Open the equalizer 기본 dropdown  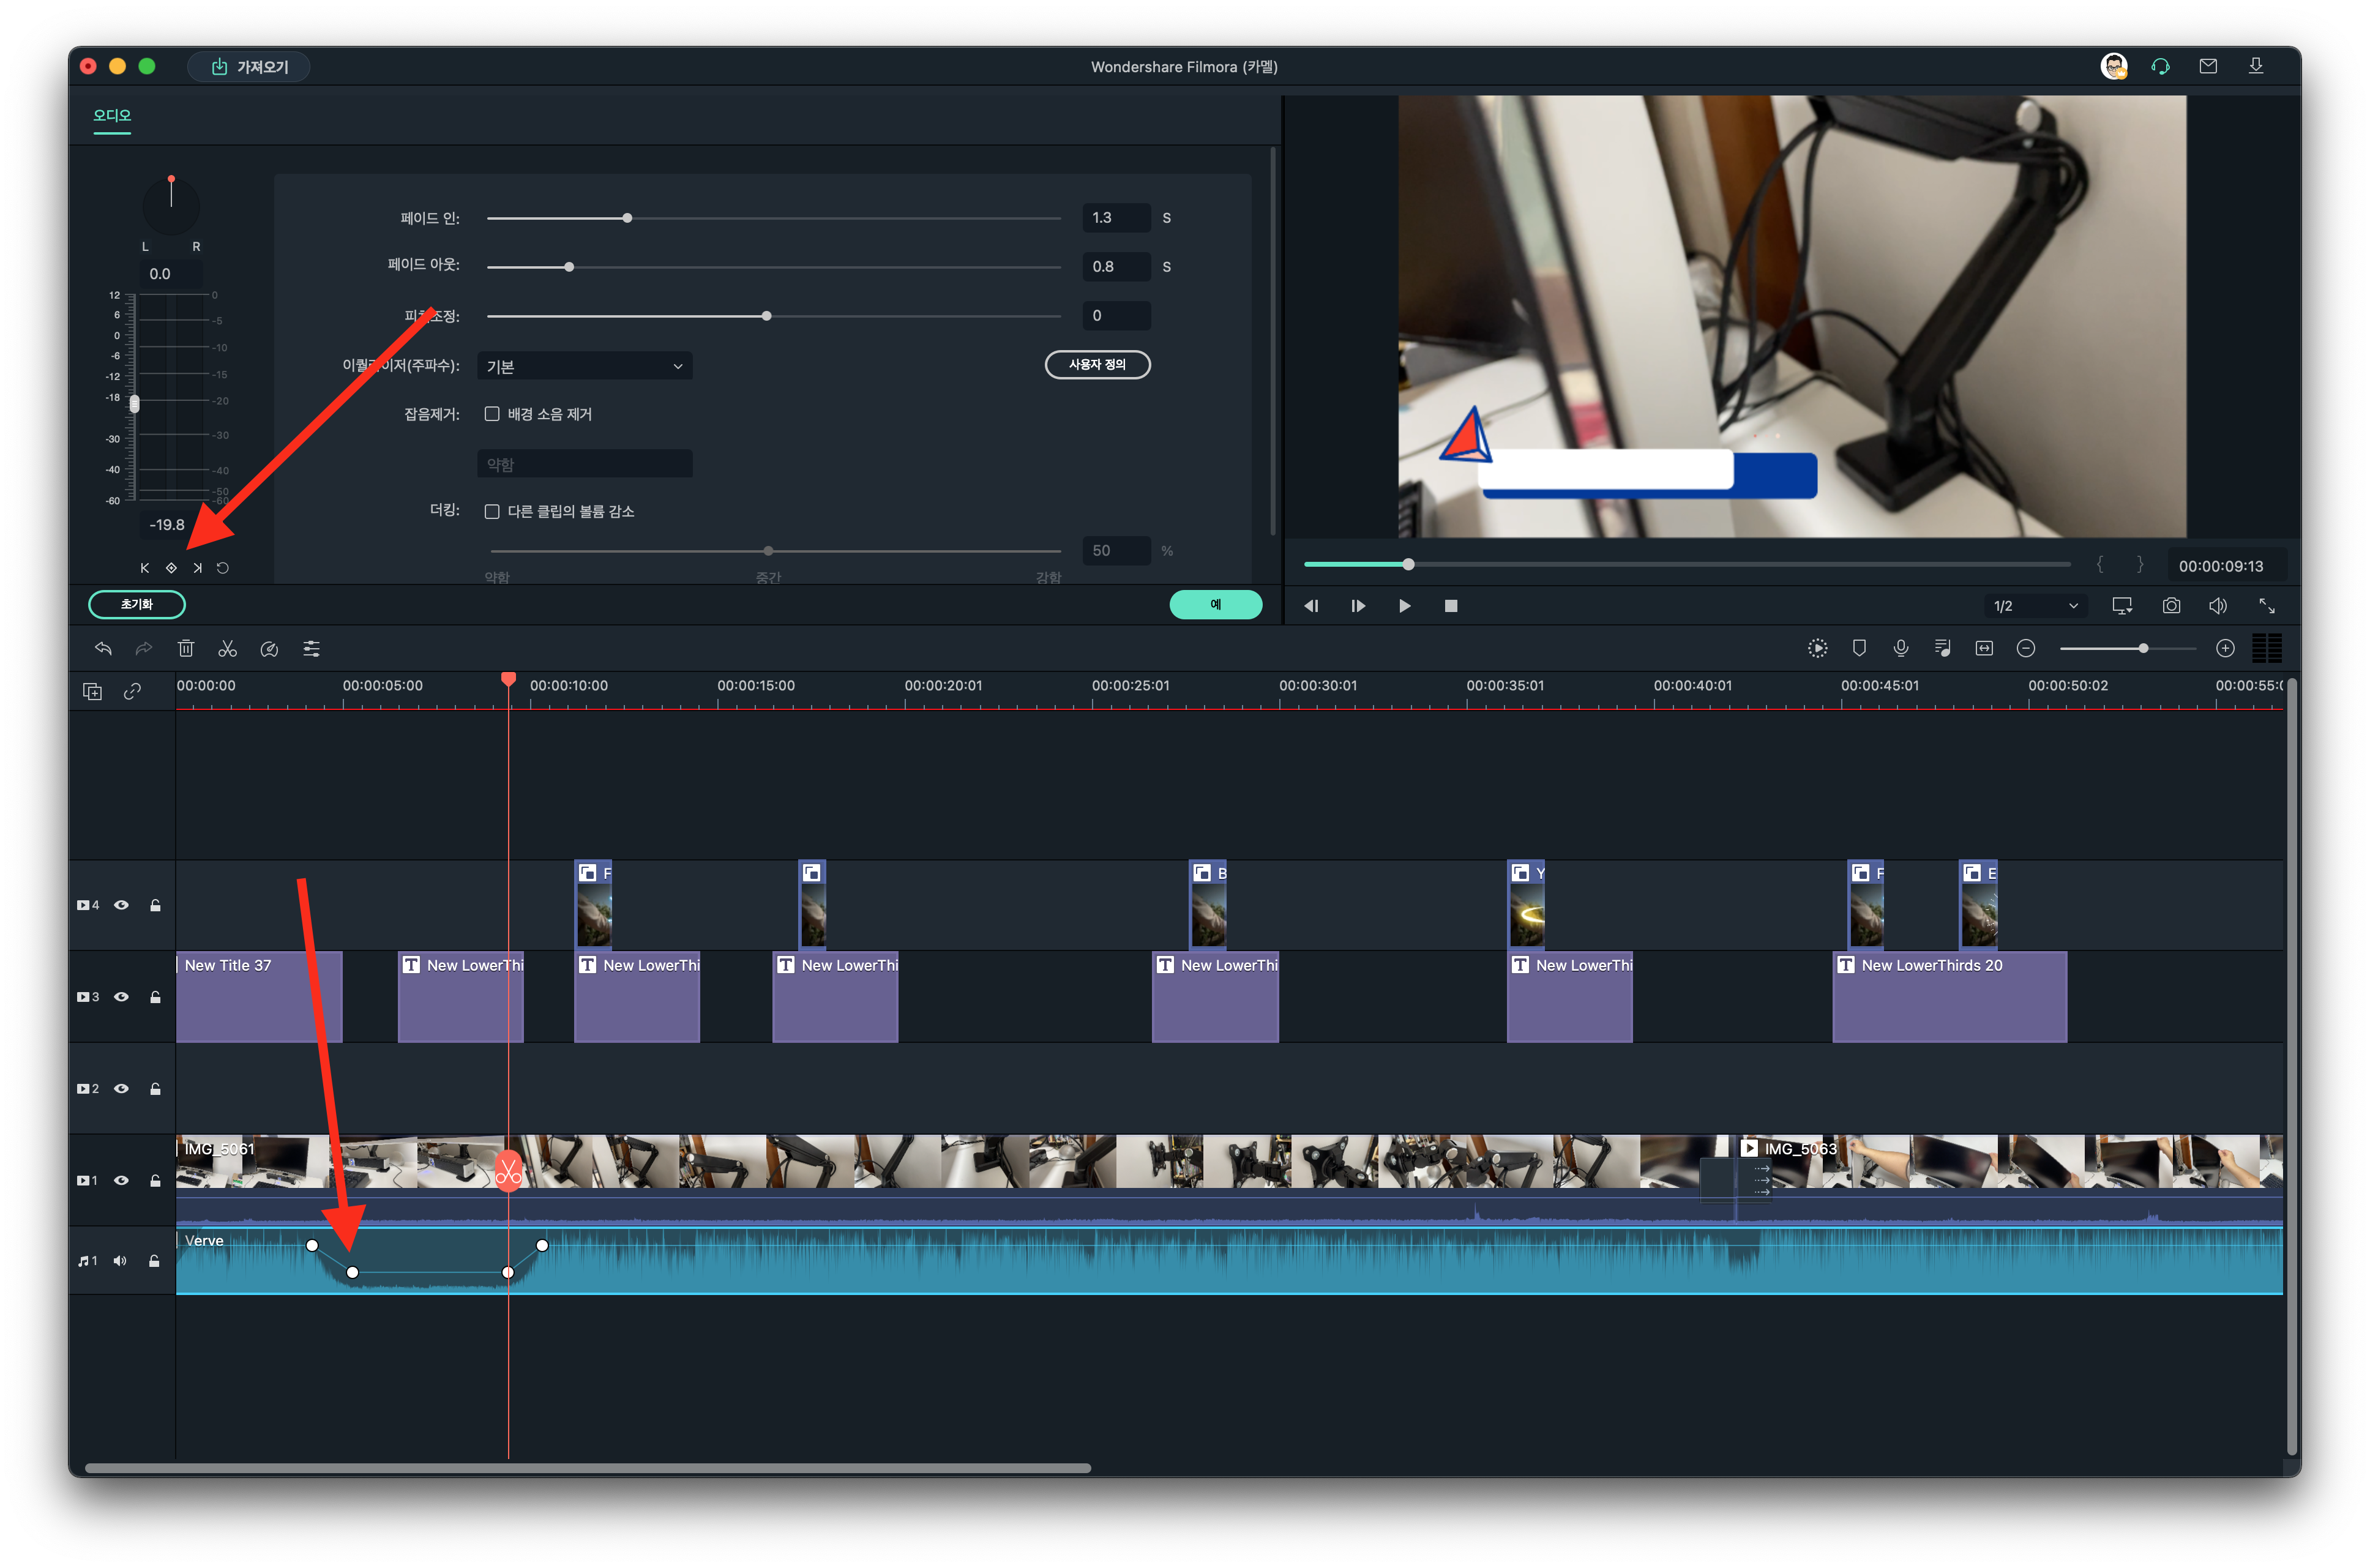pos(584,366)
